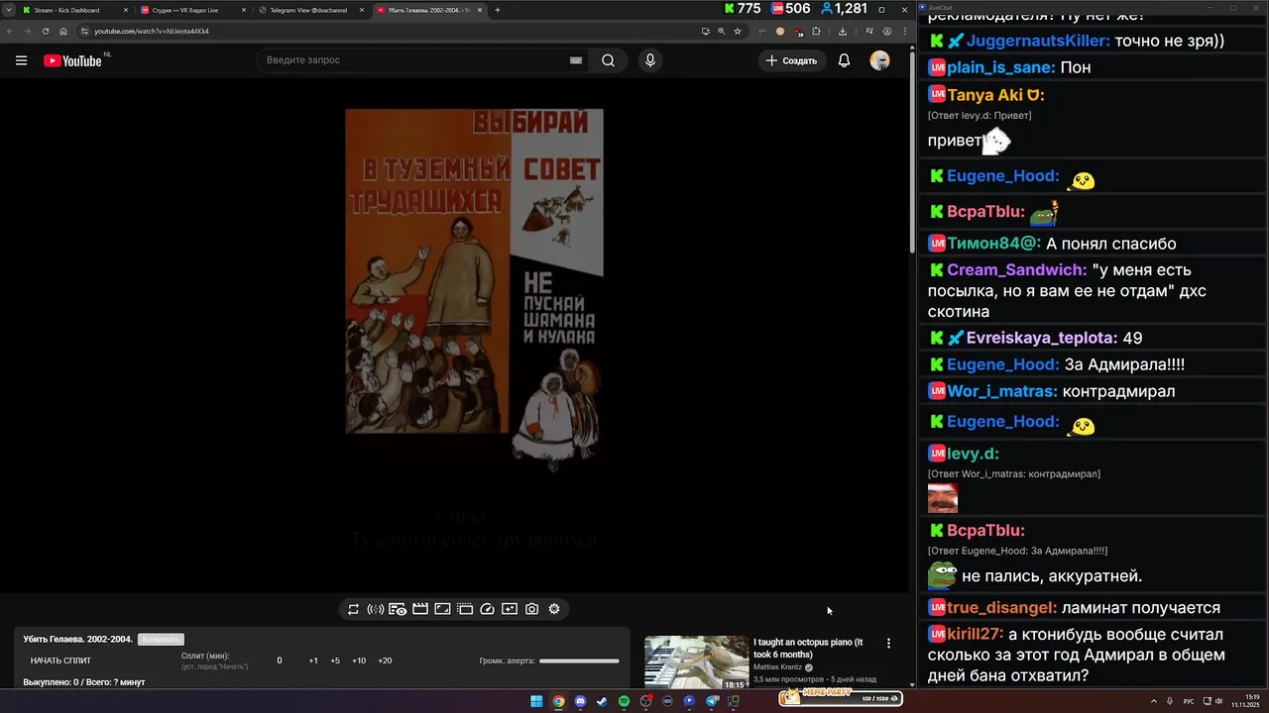Switch to Stream - Kick Dashboard tab

[x=74, y=10]
